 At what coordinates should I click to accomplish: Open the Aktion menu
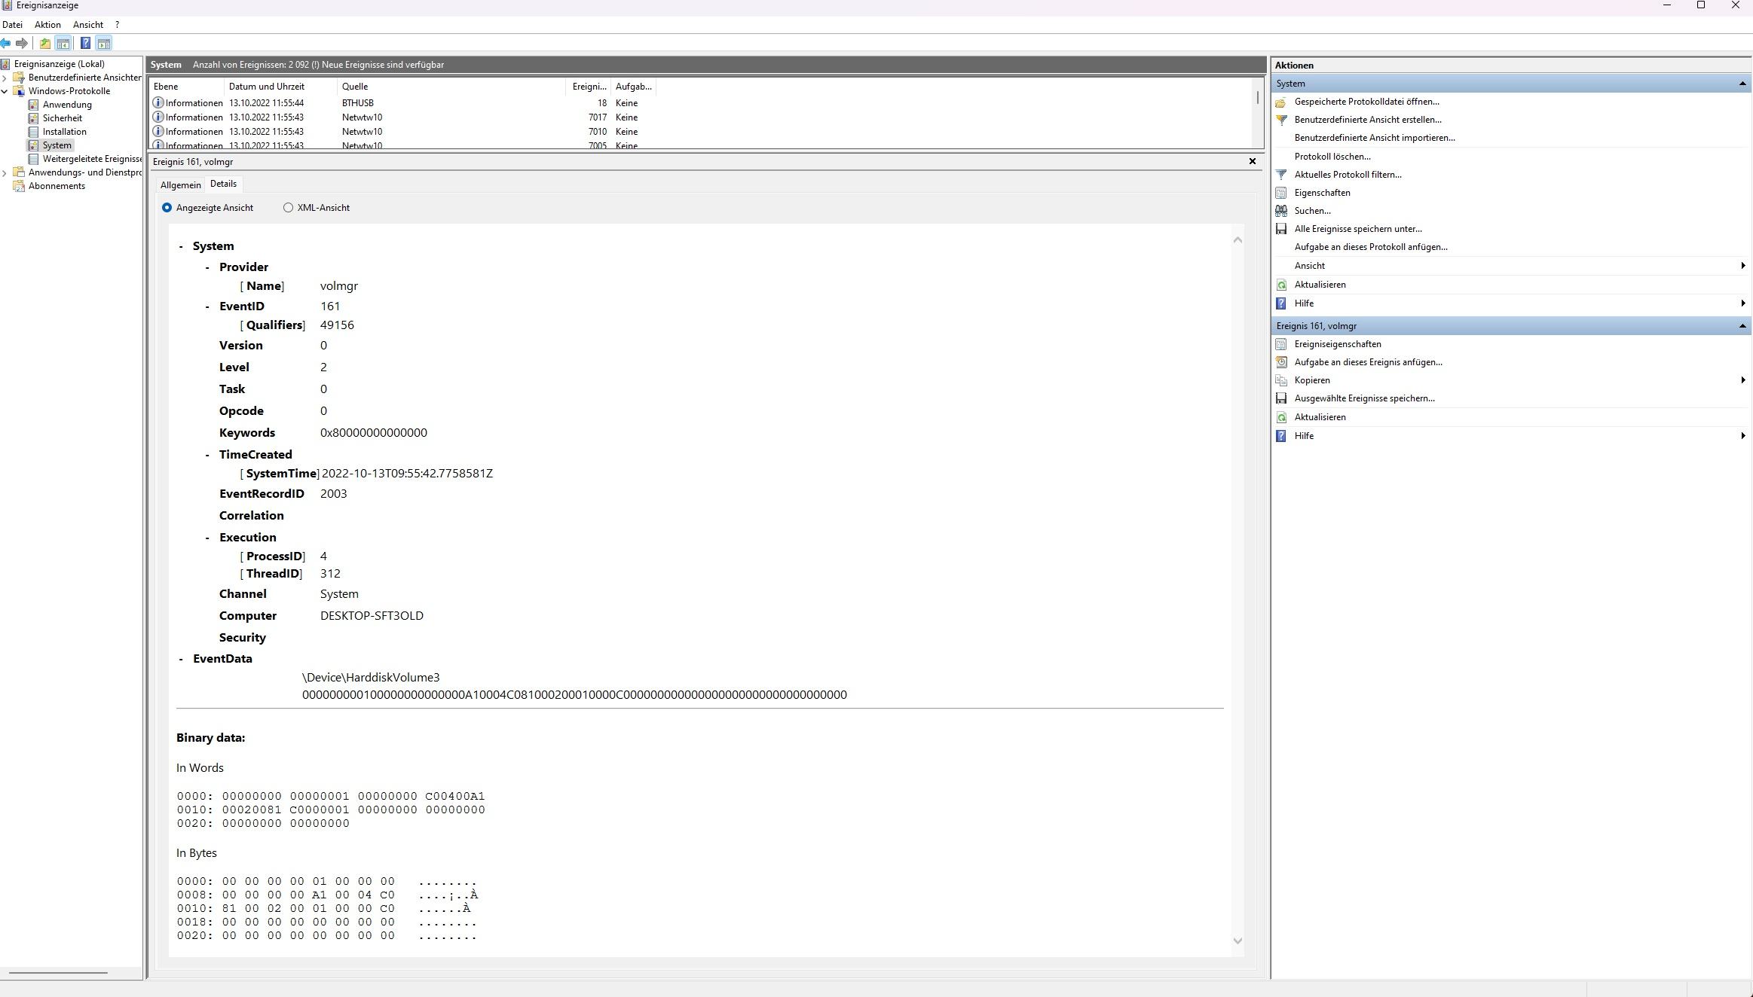tap(47, 25)
